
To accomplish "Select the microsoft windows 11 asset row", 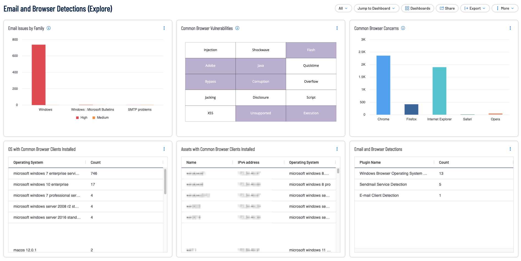I will coord(258,250).
